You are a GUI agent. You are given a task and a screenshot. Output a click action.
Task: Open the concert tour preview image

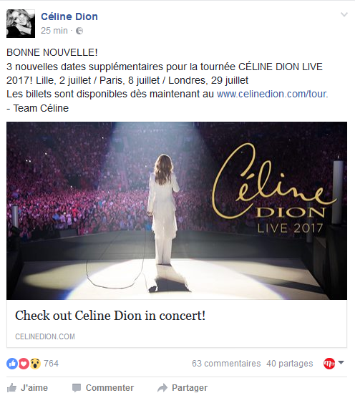(x=177, y=210)
